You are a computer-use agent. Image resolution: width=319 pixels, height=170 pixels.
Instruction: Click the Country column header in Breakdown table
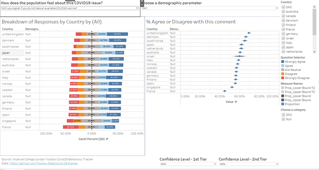click(7, 29)
